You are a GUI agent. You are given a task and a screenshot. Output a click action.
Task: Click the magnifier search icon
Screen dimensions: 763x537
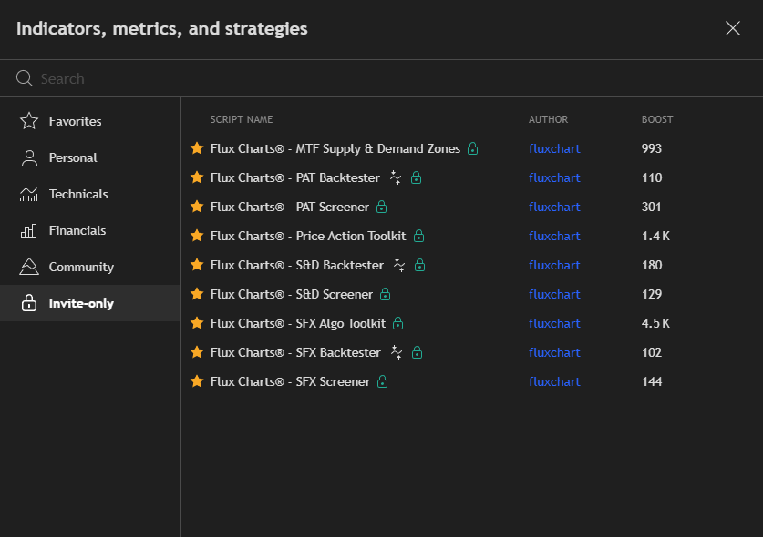point(25,78)
